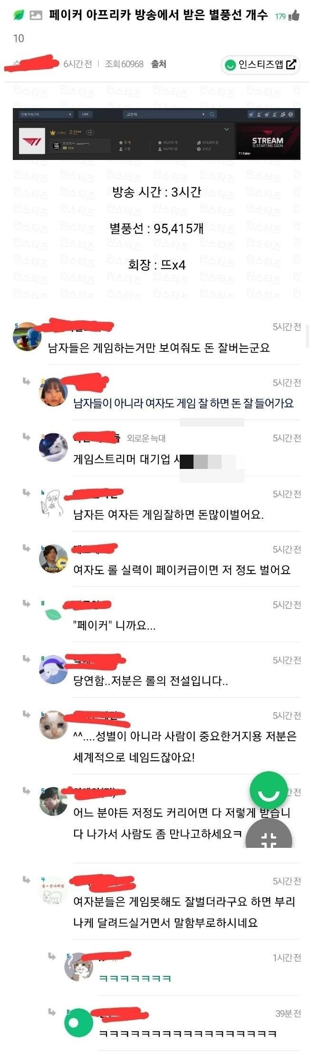
Task: Open the AfreecaTV stream screenshot
Action: tap(156, 134)
